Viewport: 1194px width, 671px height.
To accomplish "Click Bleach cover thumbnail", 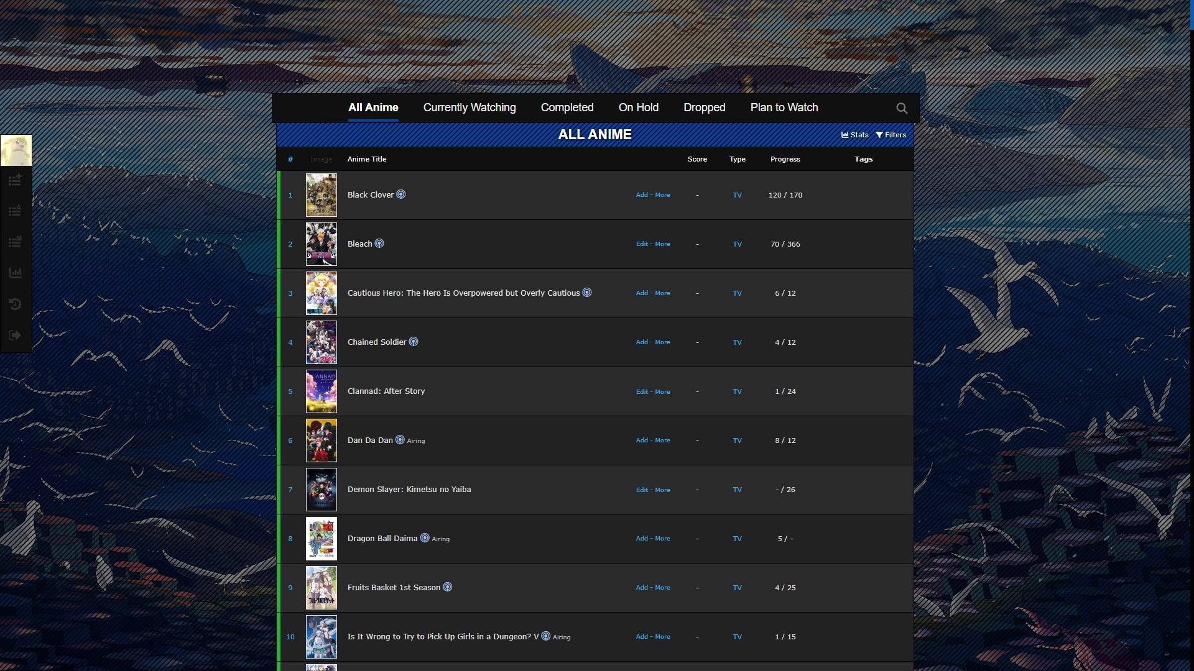I will click(x=322, y=244).
